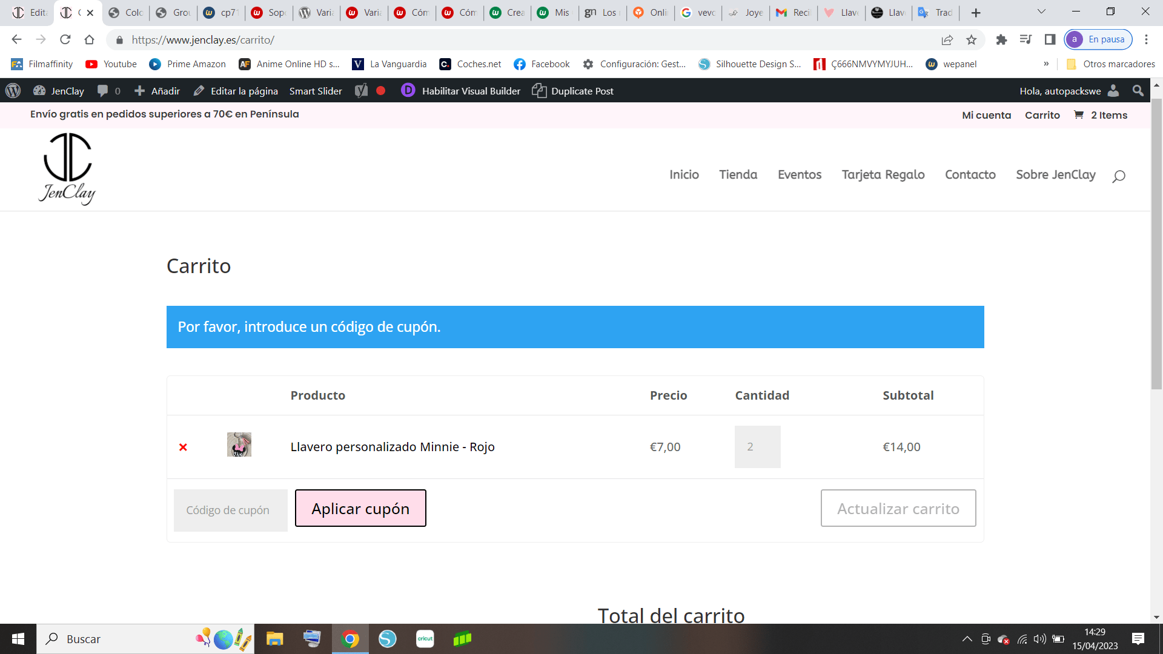
Task: Open JenClay dashboard from admin bar
Action: [59, 91]
